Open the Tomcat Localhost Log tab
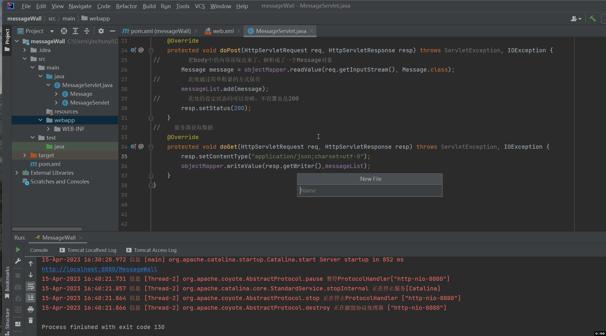This screenshot has width=606, height=336. (91, 250)
